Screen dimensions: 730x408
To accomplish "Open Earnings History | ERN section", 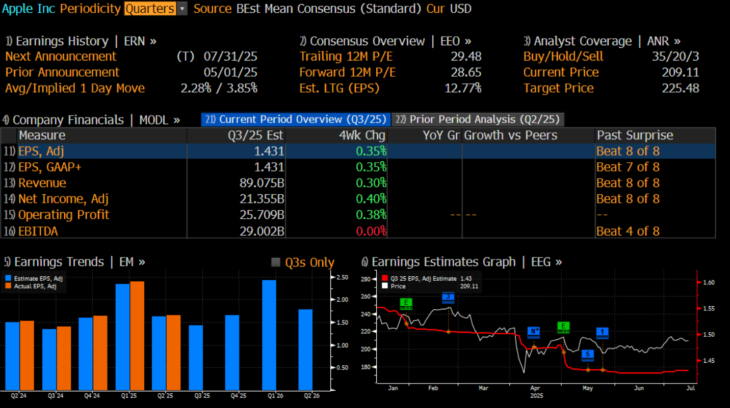I will pos(81,41).
